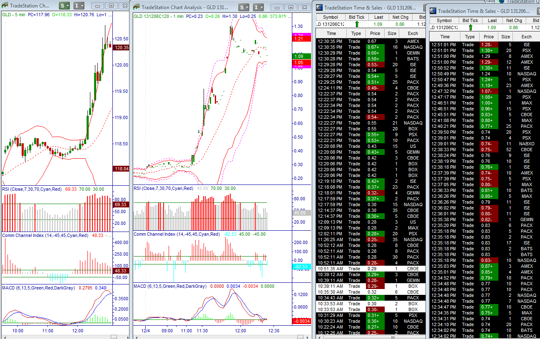This screenshot has width=540, height=339.
Task: Click the RSI 69.33 value marker on 5 min chart
Action: (121, 204)
